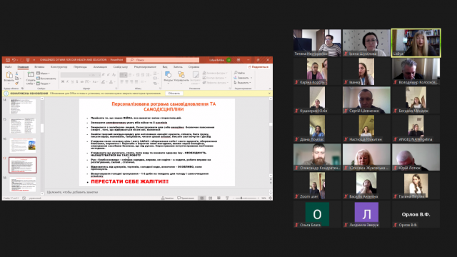Screen dimensions: 457x257
Task: Click the Создать слайд new slide icon
Action: point(31,75)
